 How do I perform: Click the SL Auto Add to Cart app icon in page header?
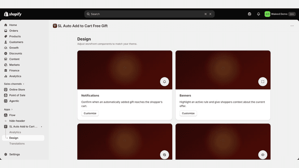pos(55,26)
